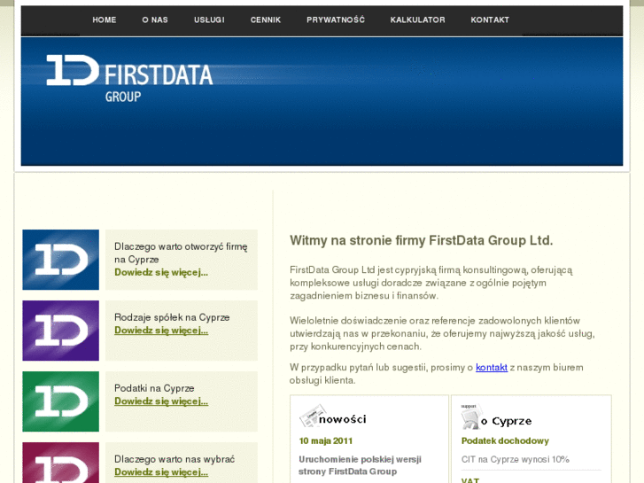Viewport: 644px width, 483px height.
Task: Click the blue 1D tile icon
Action: click(61, 260)
